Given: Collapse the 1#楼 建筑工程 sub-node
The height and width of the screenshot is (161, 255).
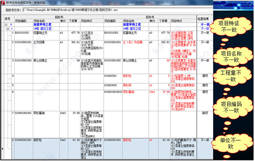Looking at the screenshot, I should point(8,29).
